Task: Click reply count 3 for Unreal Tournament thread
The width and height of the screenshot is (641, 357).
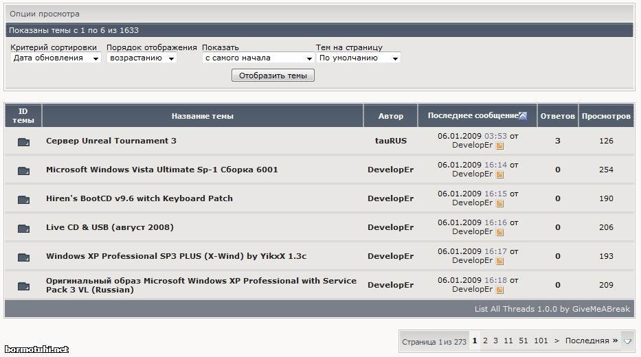Action: (x=558, y=141)
